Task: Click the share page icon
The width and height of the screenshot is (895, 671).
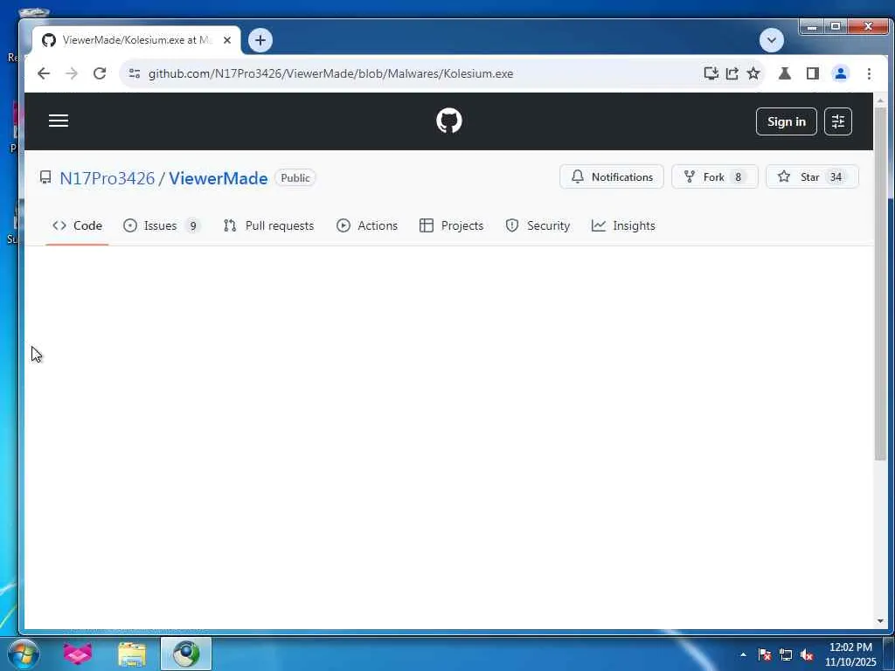Action: [x=732, y=73]
